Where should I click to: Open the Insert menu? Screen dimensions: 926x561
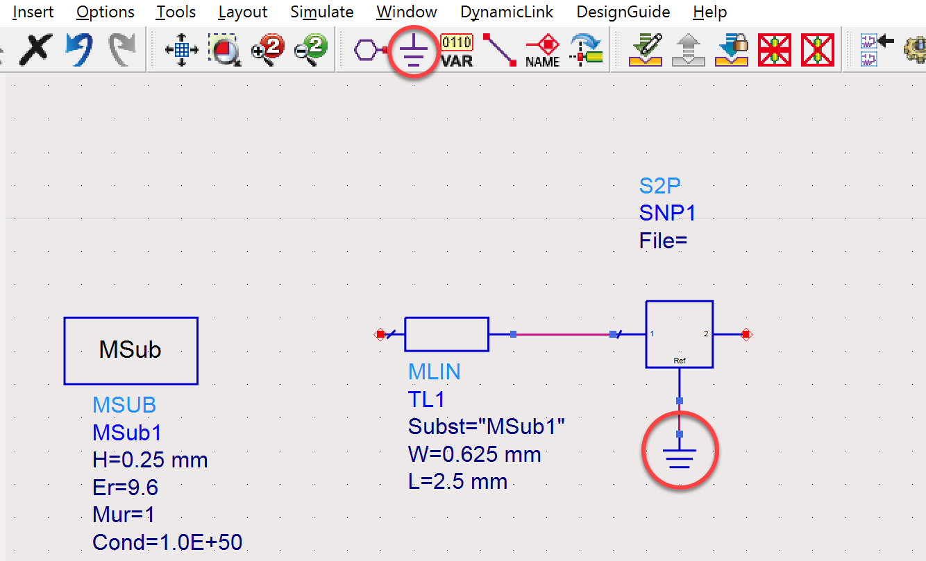[32, 12]
